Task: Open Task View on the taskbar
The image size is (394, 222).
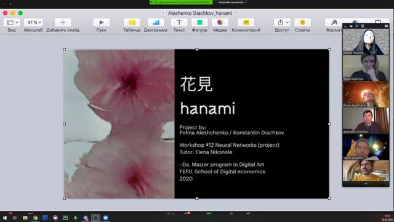Action: coord(15,218)
